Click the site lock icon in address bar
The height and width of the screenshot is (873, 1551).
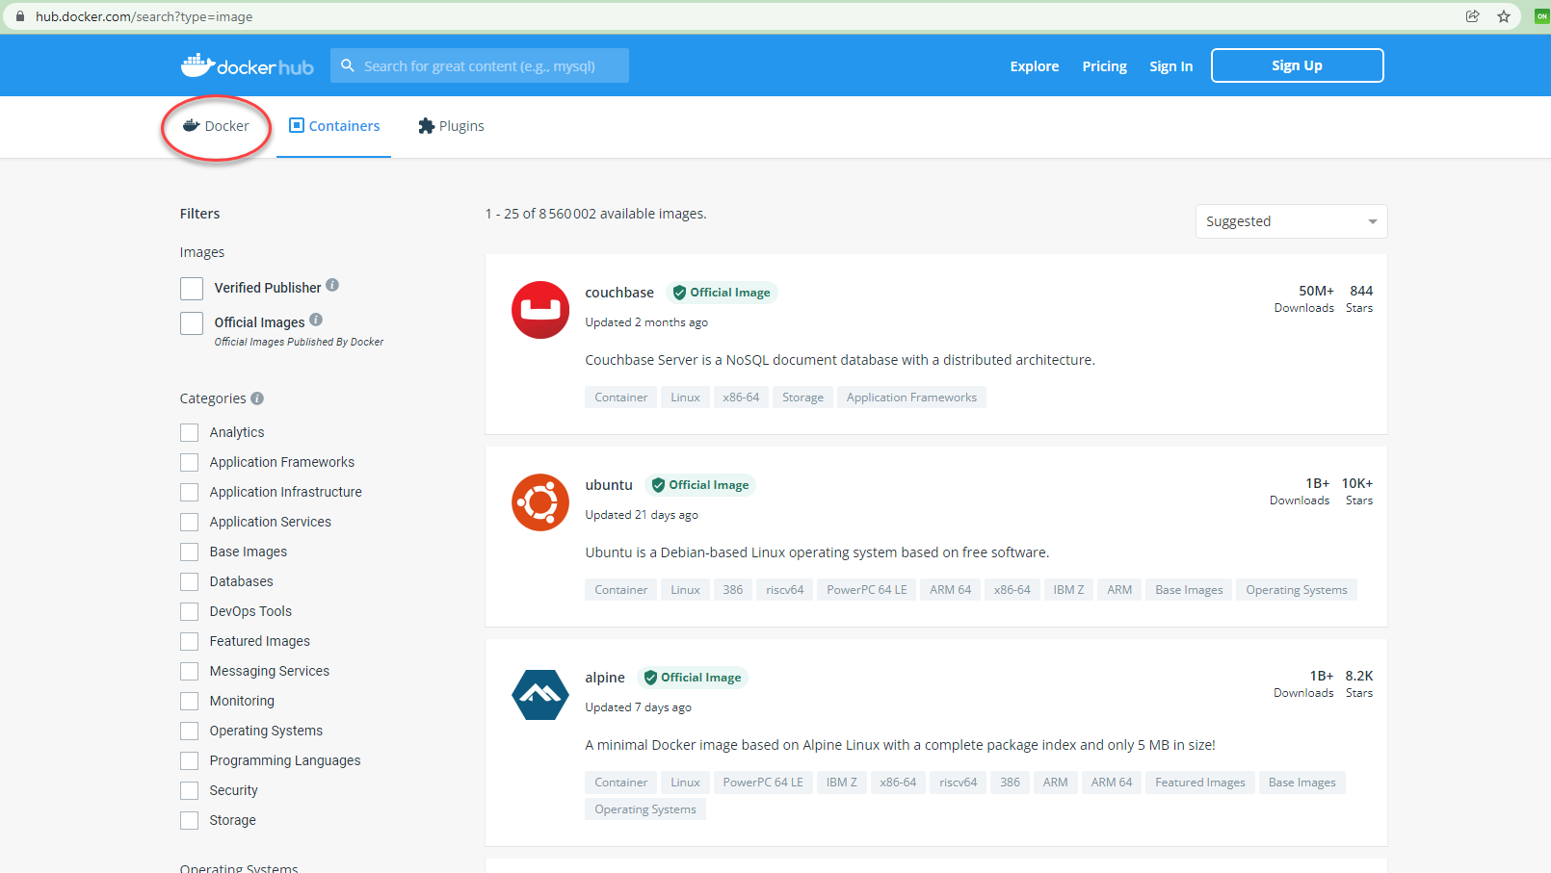19,16
